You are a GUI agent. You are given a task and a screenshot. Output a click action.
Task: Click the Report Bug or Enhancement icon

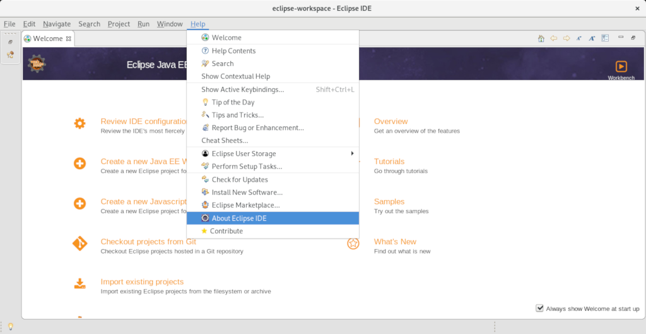click(205, 127)
